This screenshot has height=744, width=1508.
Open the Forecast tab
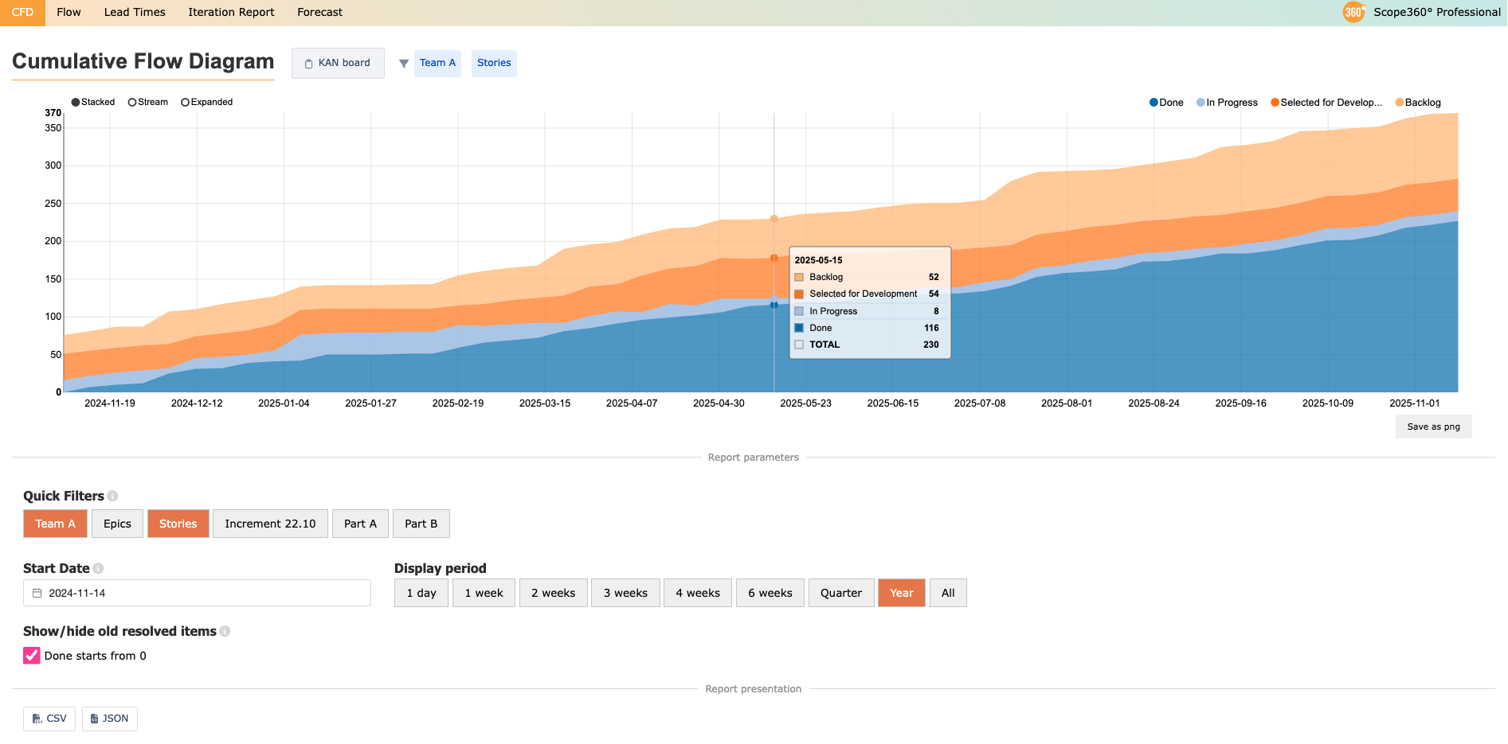[x=319, y=13]
